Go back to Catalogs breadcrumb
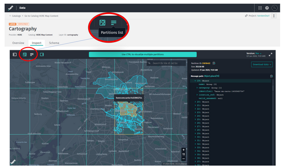This screenshot has height=168, width=283. (16, 16)
